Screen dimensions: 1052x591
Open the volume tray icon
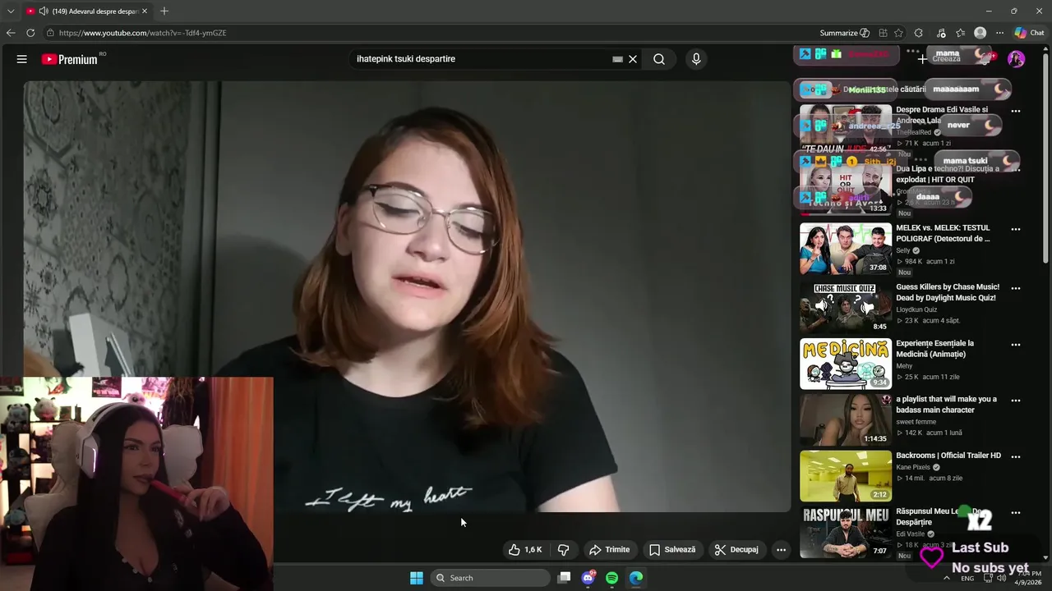(1000, 578)
